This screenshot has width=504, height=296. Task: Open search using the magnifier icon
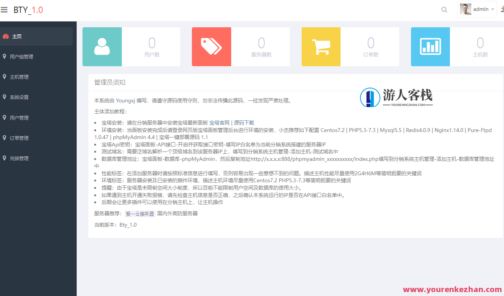pos(444,9)
